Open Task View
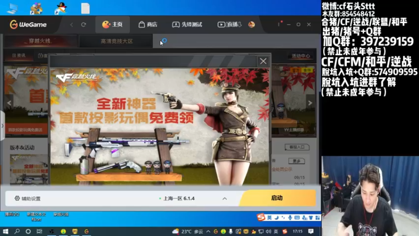This screenshot has width=419, height=236. 39,231
